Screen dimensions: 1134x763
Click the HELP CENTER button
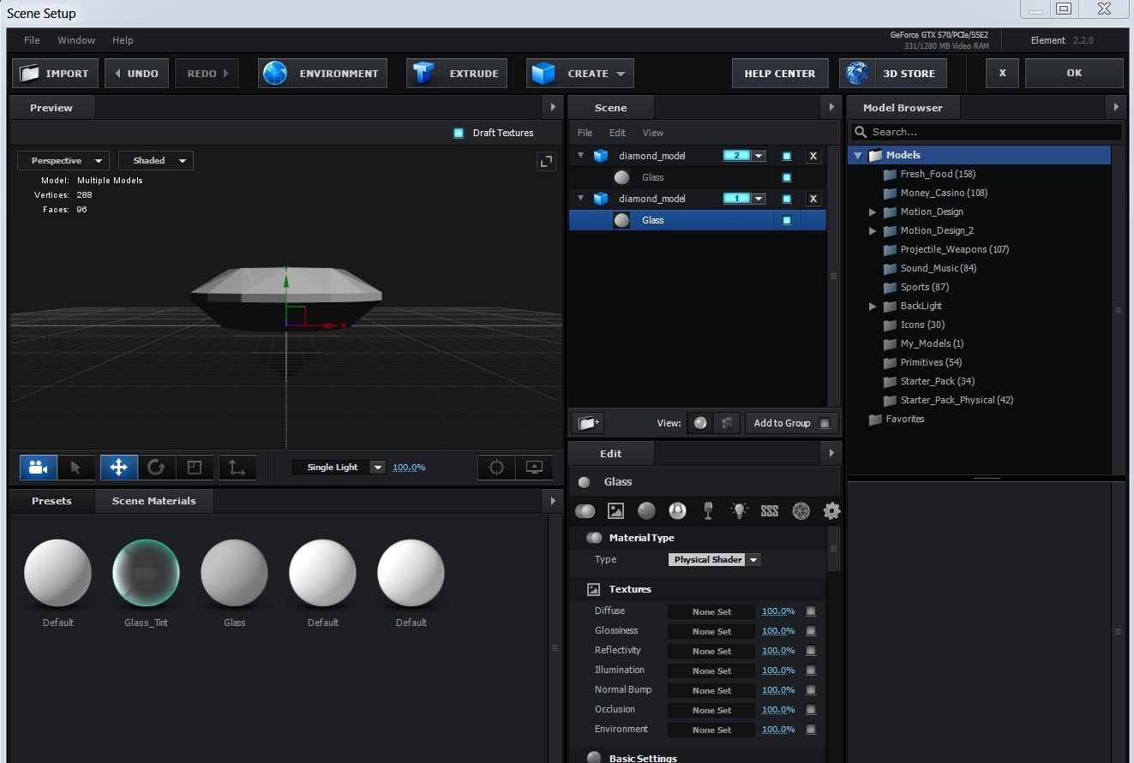pyautogui.click(x=779, y=74)
